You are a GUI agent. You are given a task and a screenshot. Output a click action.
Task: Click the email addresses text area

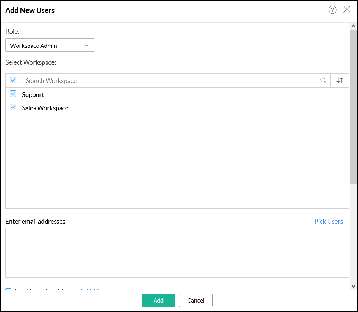(177, 252)
